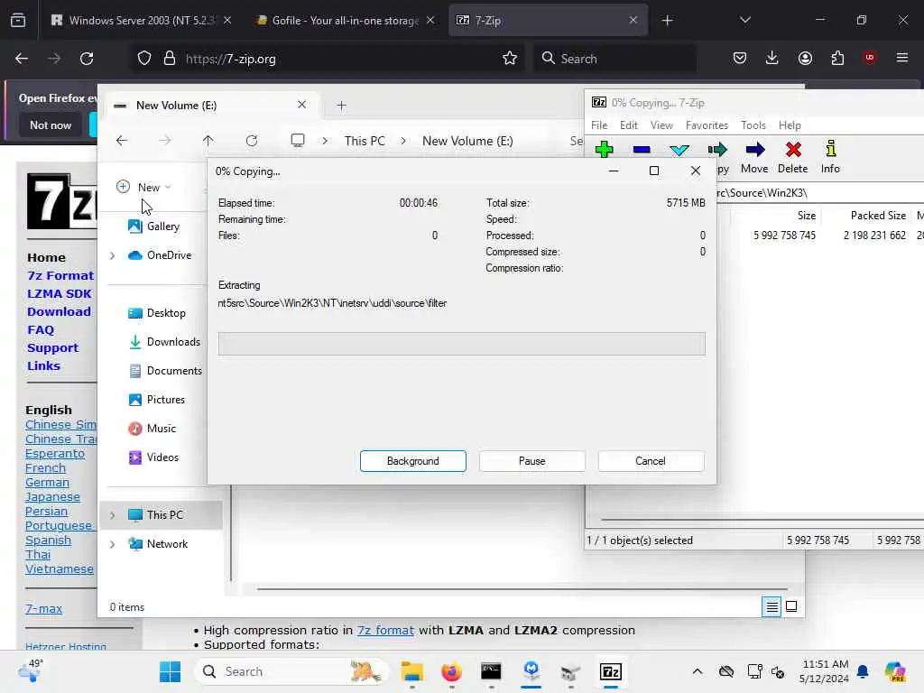This screenshot has width=924, height=693.
Task: Click Background button in copying dialog
Action: coord(413,461)
